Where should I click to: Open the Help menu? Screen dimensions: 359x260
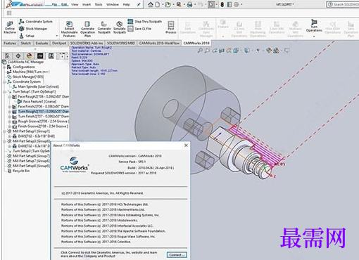coord(126,4)
